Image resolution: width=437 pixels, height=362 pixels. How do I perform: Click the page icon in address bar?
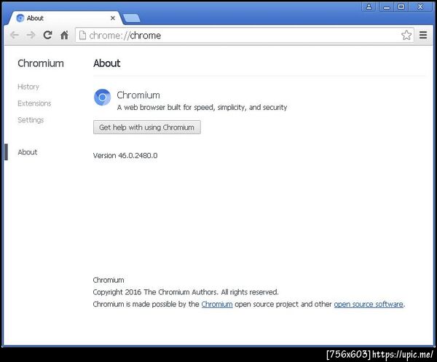82,35
